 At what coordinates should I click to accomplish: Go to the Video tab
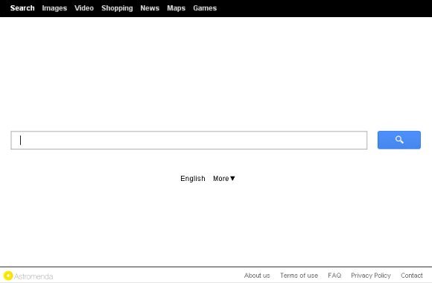click(x=84, y=8)
